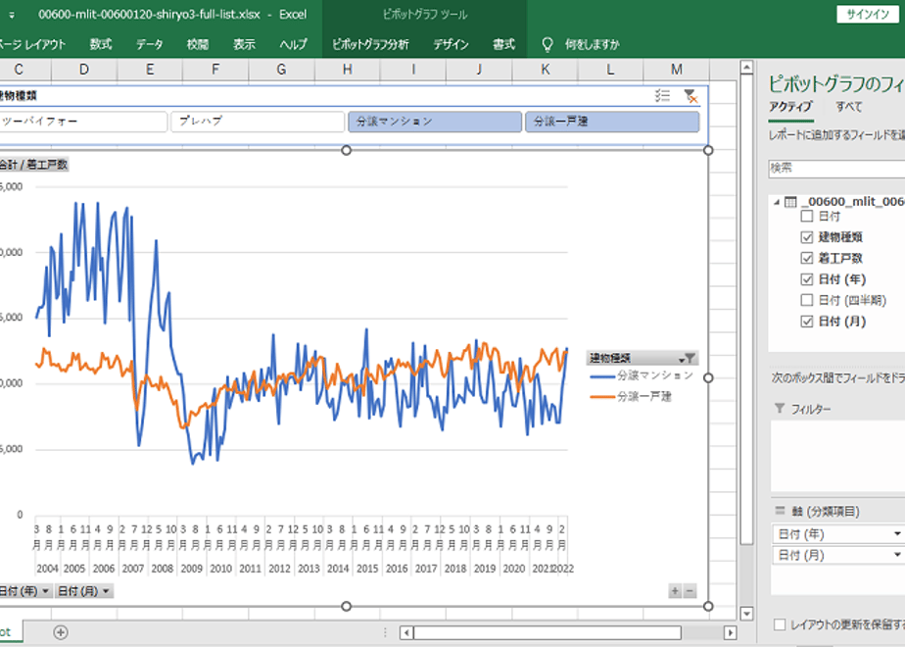Open the 表示 ribbon tab
This screenshot has height=647, width=905.
coord(244,44)
